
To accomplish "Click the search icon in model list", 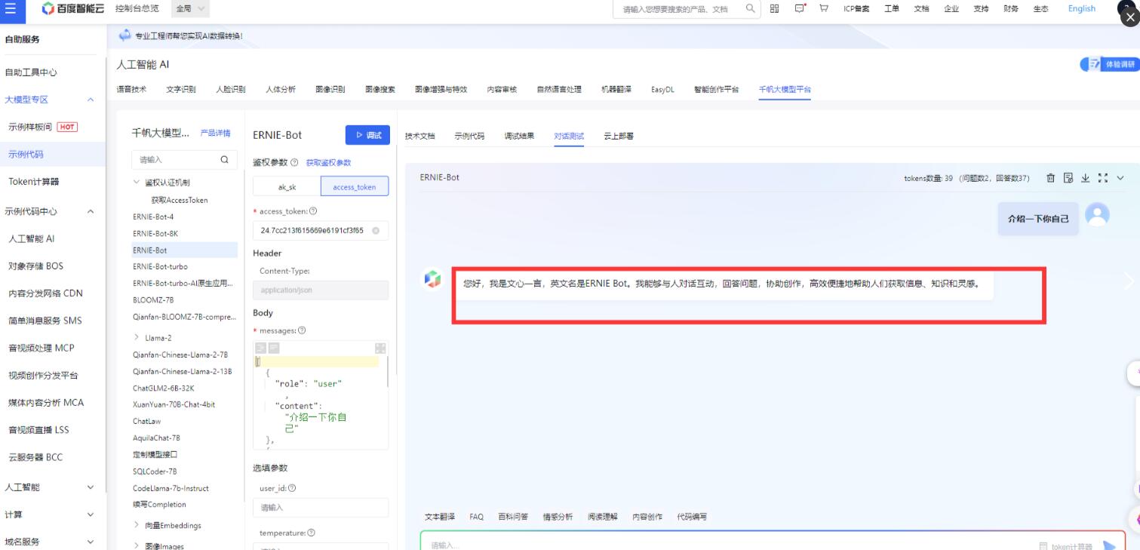I will tap(224, 160).
